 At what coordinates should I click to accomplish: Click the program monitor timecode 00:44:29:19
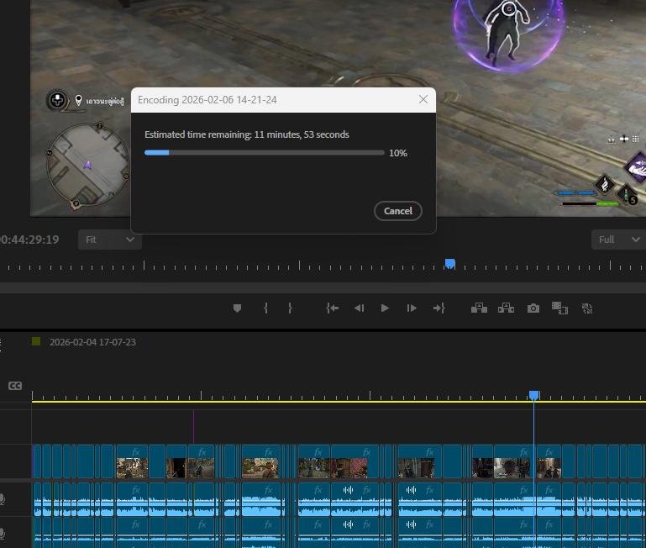click(x=29, y=240)
